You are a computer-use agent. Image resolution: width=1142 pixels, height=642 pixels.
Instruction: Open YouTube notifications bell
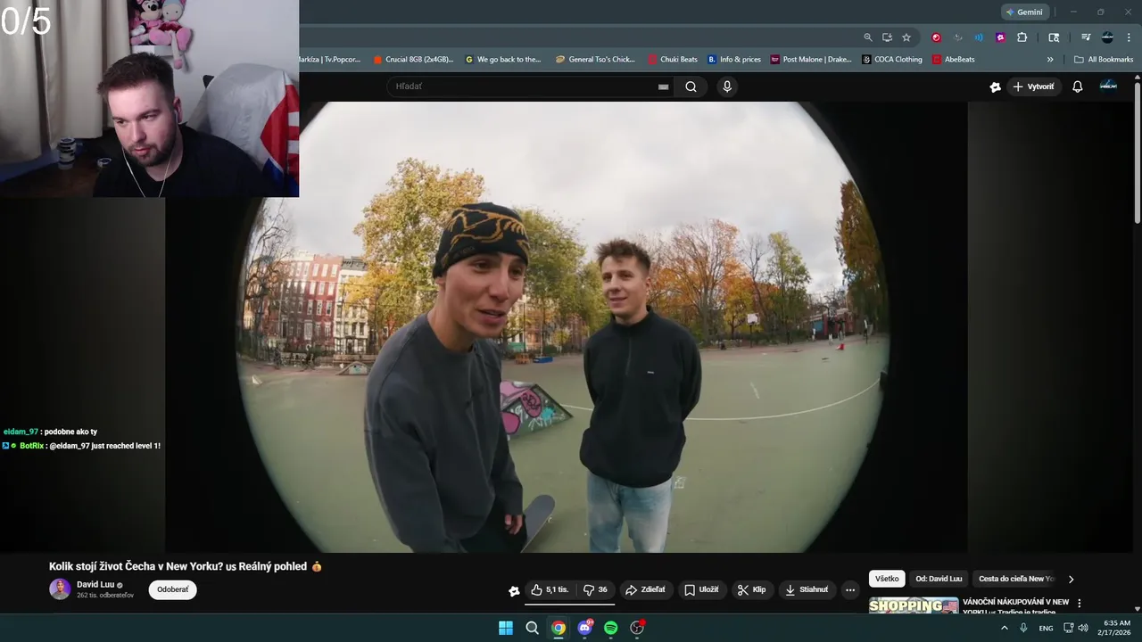(x=1077, y=86)
